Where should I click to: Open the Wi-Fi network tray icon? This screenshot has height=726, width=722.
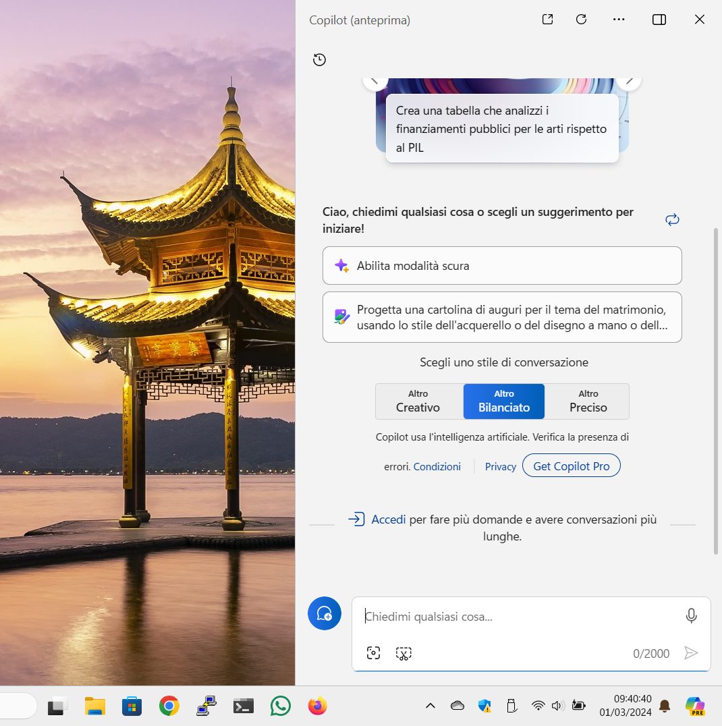point(538,706)
